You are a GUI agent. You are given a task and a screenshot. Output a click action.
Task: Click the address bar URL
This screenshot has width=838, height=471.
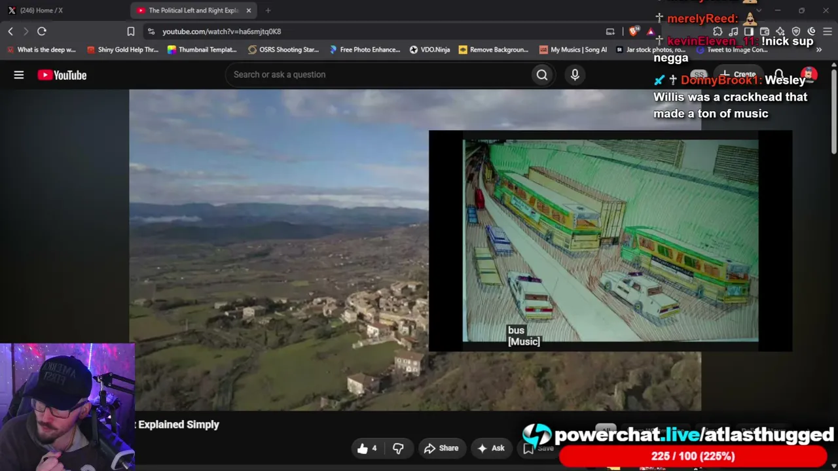(x=222, y=31)
